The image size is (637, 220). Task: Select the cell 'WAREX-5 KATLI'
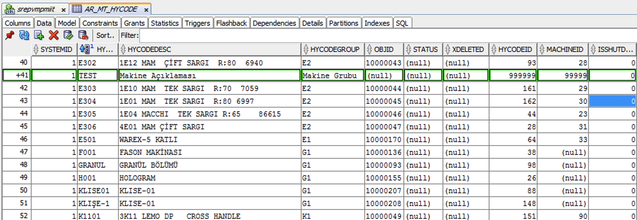[209, 139]
